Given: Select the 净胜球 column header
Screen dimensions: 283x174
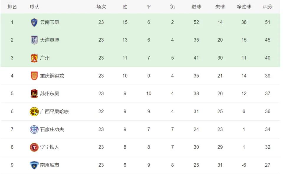Looking at the screenshot, I should pos(244,7).
